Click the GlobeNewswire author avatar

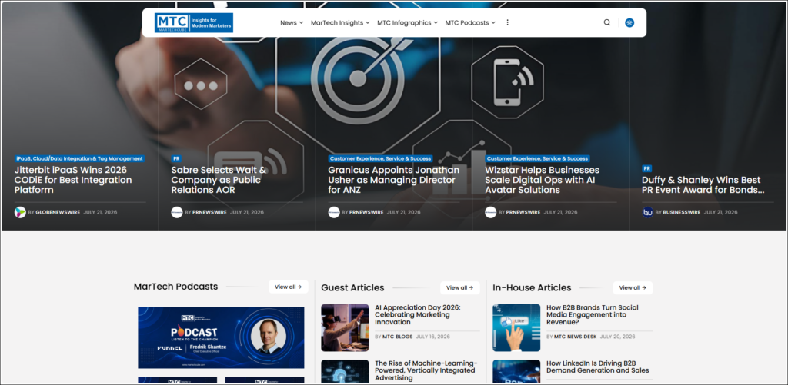tap(20, 212)
